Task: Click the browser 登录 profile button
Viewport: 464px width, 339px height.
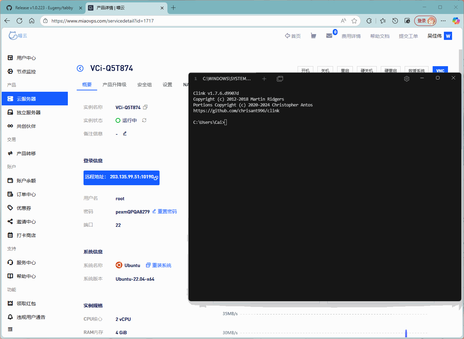Action: (x=425, y=21)
